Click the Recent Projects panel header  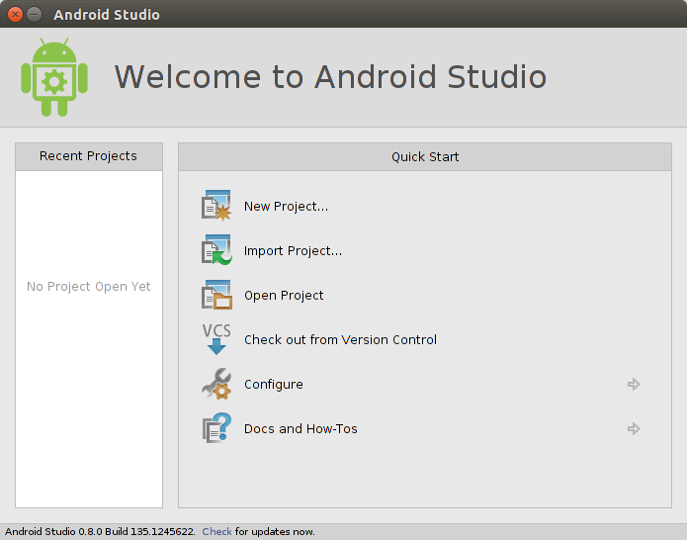(88, 156)
